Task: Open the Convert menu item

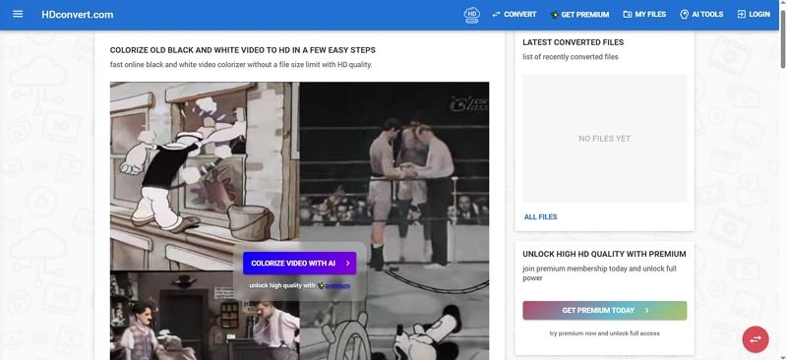Action: 515,15
